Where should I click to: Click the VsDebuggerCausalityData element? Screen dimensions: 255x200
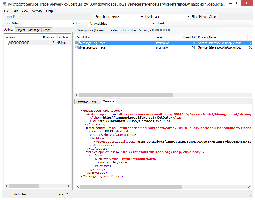pos(116,142)
